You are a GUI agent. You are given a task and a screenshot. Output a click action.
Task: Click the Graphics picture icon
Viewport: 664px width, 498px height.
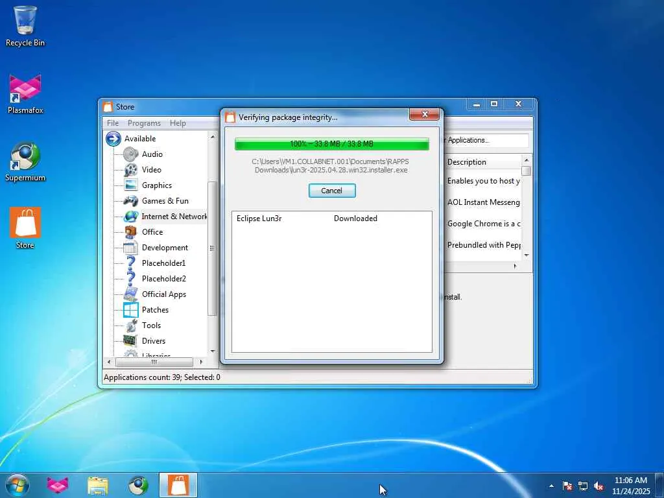[x=131, y=185]
